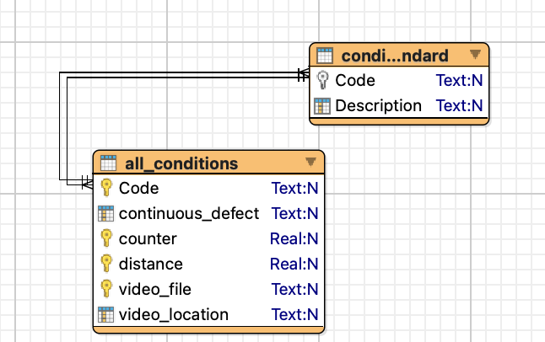545x342 pixels.
Task: Click the table icon of all_conditions header
Action: pos(108,163)
